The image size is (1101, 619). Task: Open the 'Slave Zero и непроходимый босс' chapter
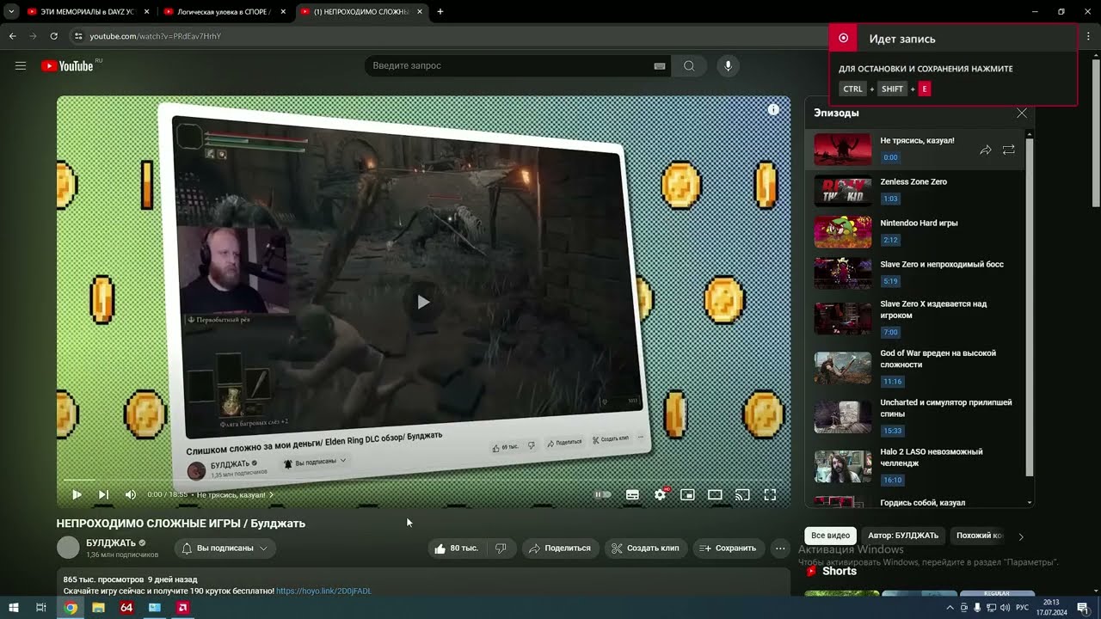coord(914,273)
